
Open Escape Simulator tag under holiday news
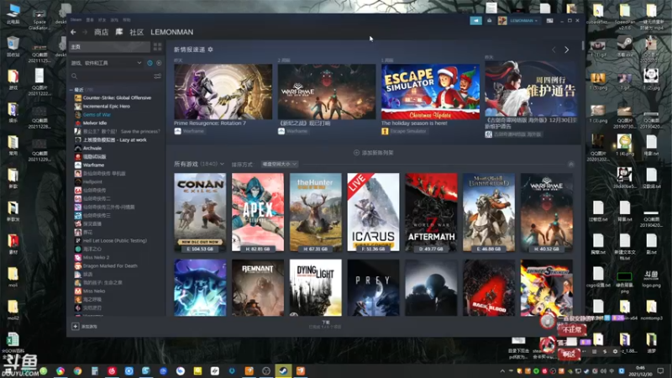pyautogui.click(x=404, y=131)
